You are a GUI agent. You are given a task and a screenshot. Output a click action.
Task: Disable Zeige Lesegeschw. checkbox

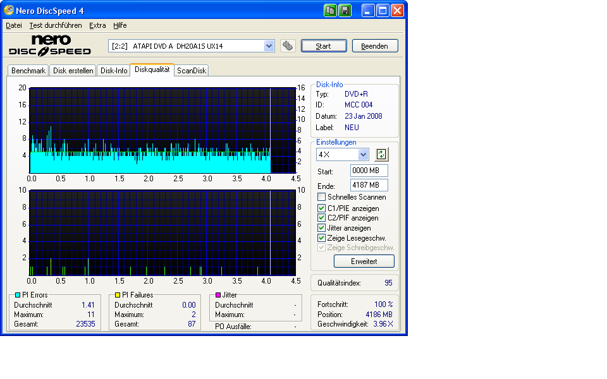pyautogui.click(x=322, y=238)
